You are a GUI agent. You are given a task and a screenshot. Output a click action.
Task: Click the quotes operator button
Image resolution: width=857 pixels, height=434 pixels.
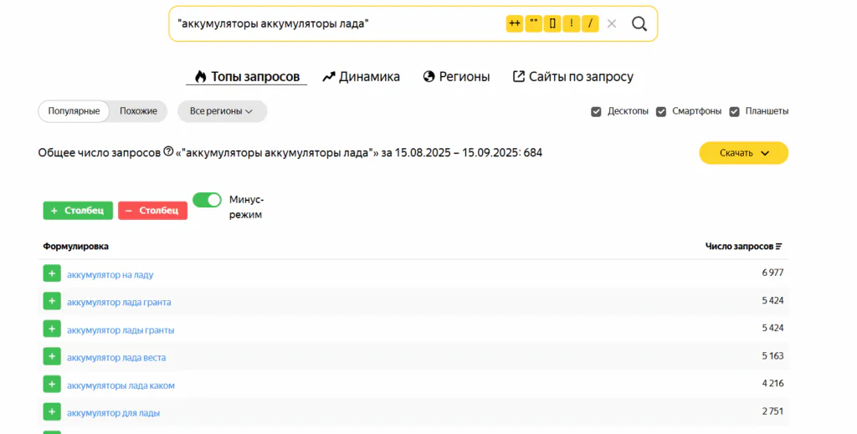(533, 23)
